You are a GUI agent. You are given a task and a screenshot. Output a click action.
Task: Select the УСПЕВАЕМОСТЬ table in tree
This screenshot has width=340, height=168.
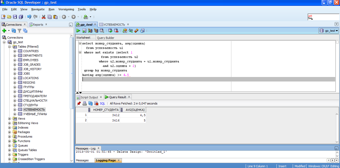[34, 110]
